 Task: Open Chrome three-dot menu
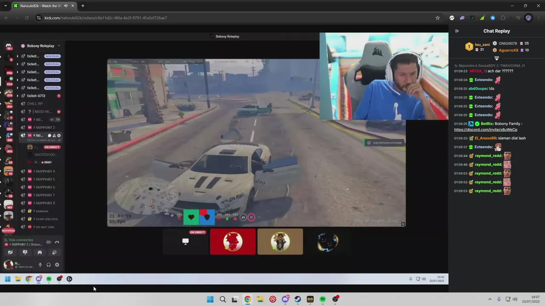tap(538, 18)
